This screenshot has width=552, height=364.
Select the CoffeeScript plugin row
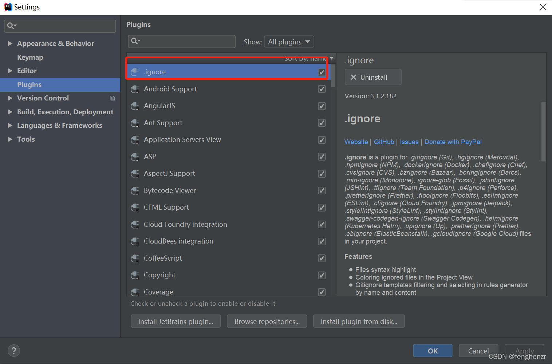pyautogui.click(x=229, y=258)
